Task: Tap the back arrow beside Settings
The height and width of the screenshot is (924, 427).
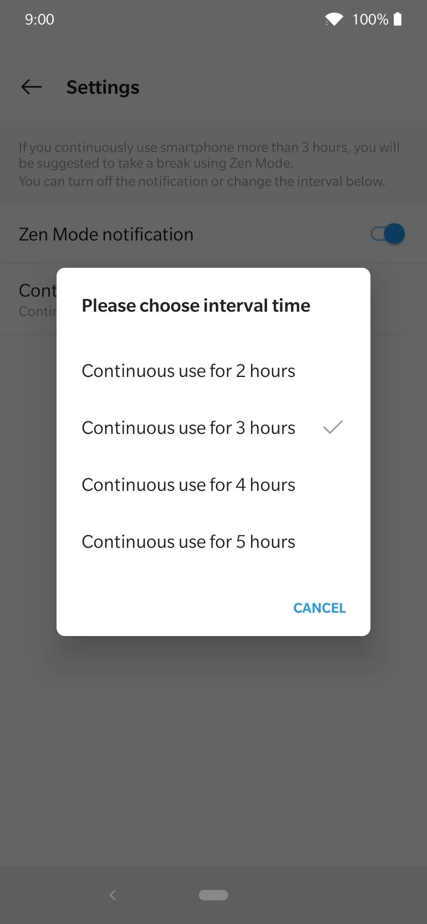Action: [x=32, y=87]
